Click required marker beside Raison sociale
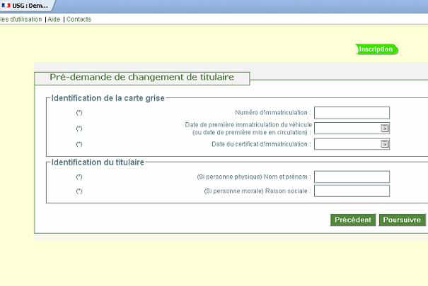 pos(79,191)
